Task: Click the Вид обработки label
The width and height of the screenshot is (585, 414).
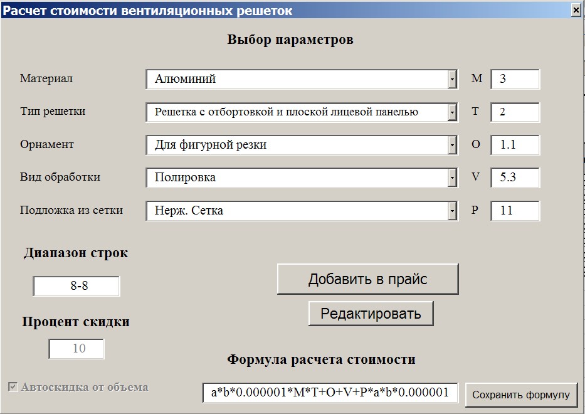Action: 60,177
